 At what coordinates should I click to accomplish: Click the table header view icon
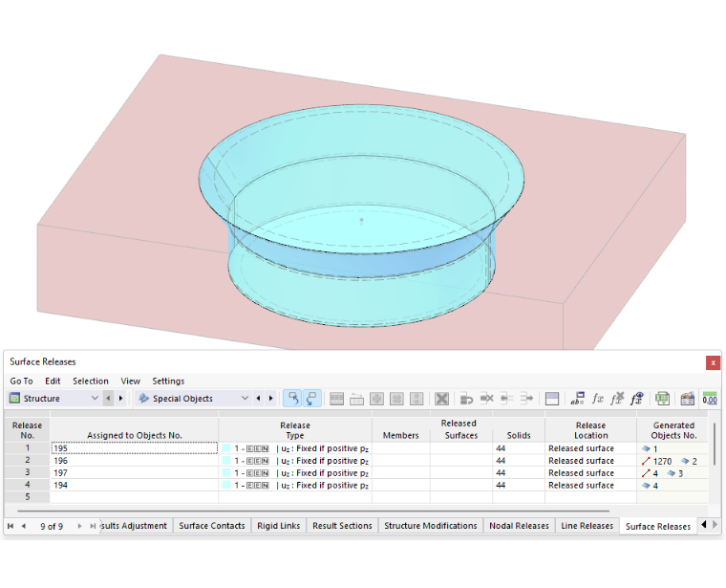click(552, 399)
